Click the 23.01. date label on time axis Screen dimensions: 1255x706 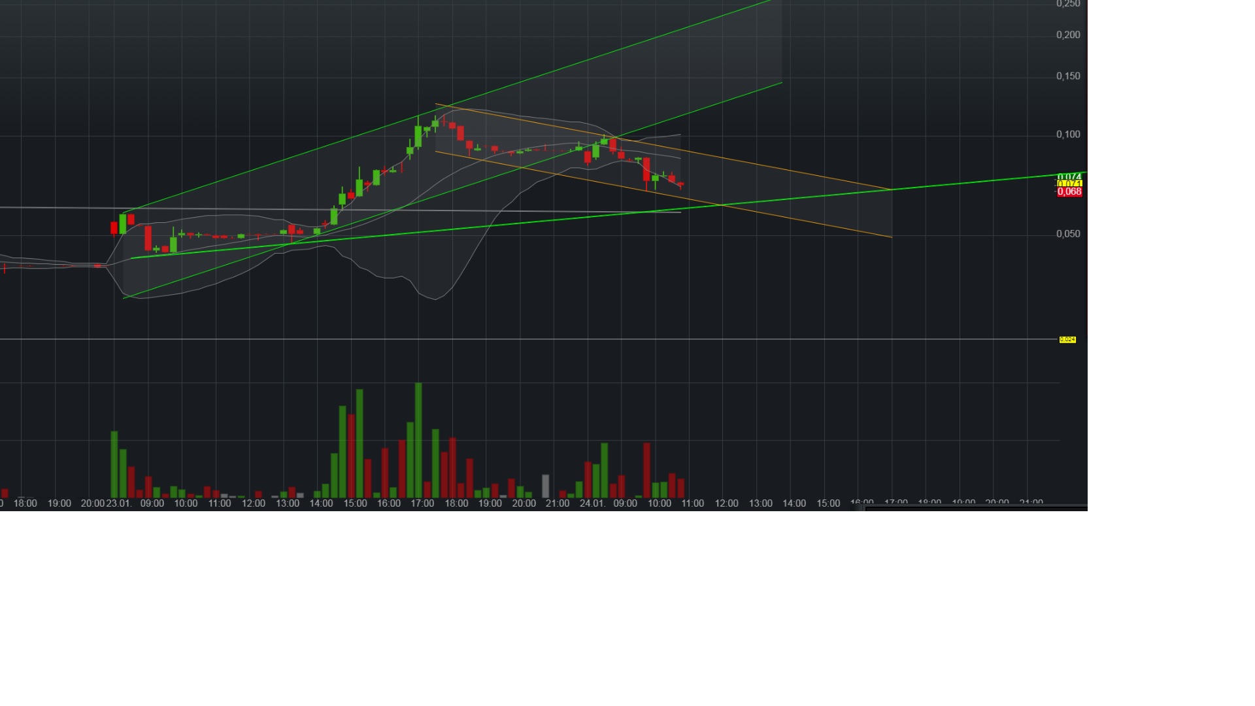pos(119,503)
